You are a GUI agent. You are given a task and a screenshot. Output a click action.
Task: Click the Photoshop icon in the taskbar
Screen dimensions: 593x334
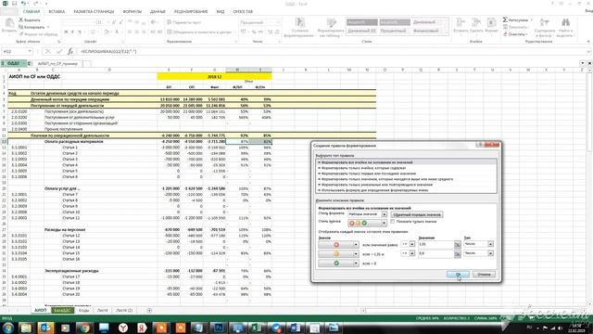point(219,328)
